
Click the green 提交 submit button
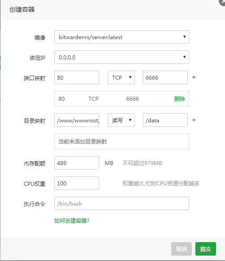pyautogui.click(x=206, y=249)
